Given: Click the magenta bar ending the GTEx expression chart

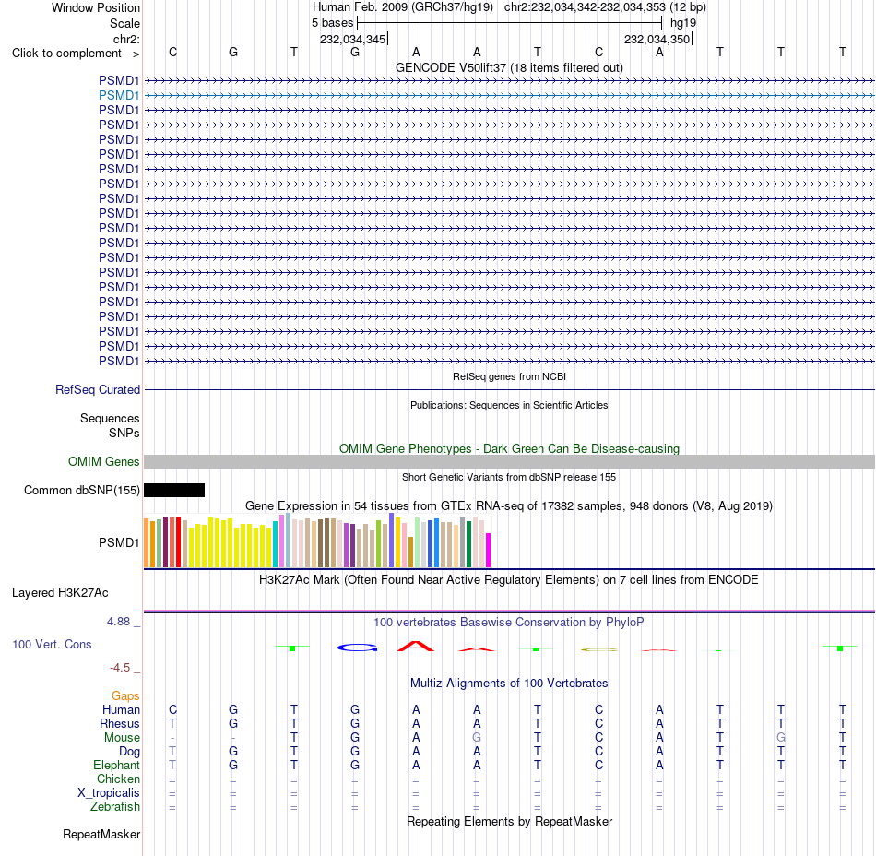Looking at the screenshot, I should tap(489, 551).
